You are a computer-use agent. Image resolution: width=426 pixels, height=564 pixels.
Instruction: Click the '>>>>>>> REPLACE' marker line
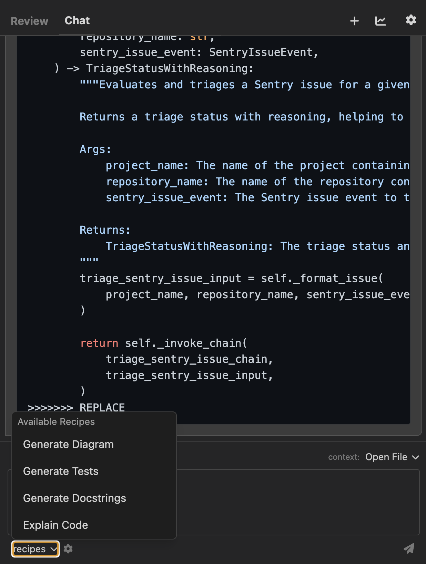(x=76, y=407)
